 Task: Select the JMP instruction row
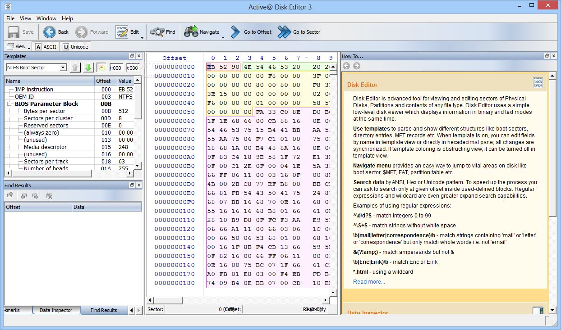tap(69, 90)
